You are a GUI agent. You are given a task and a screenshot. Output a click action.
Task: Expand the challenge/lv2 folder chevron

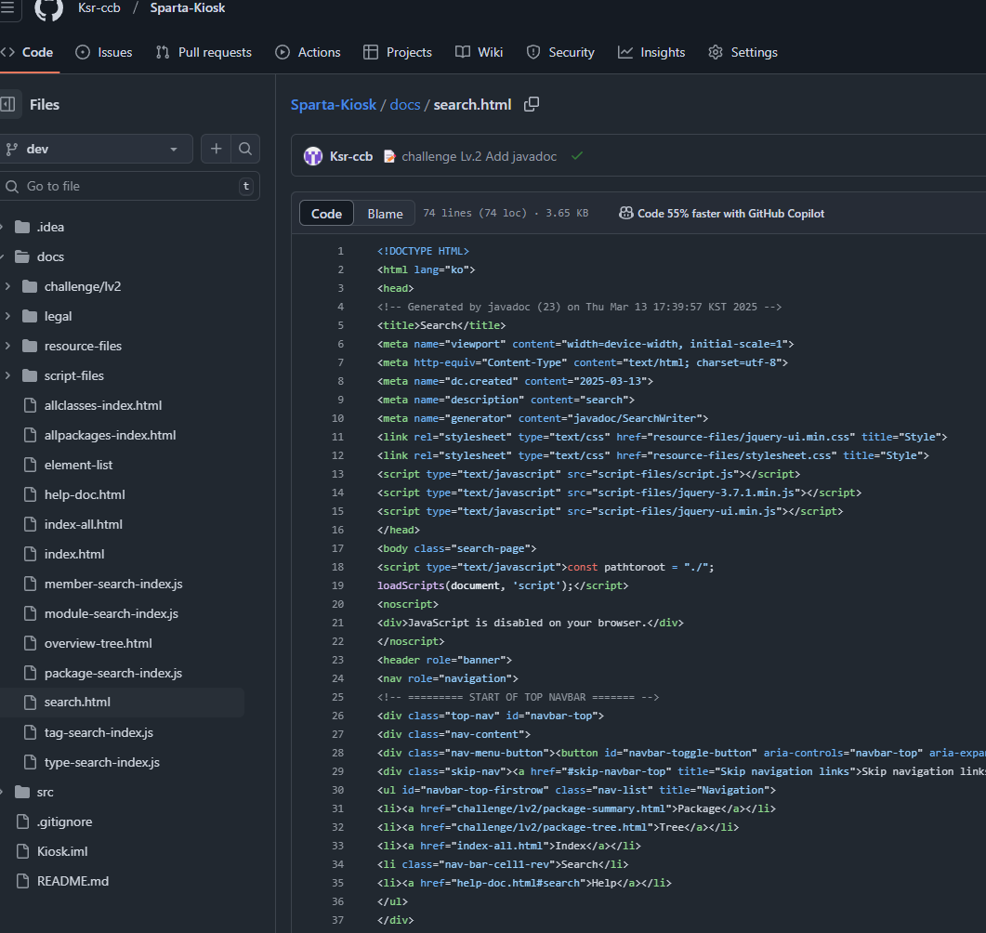(7, 286)
